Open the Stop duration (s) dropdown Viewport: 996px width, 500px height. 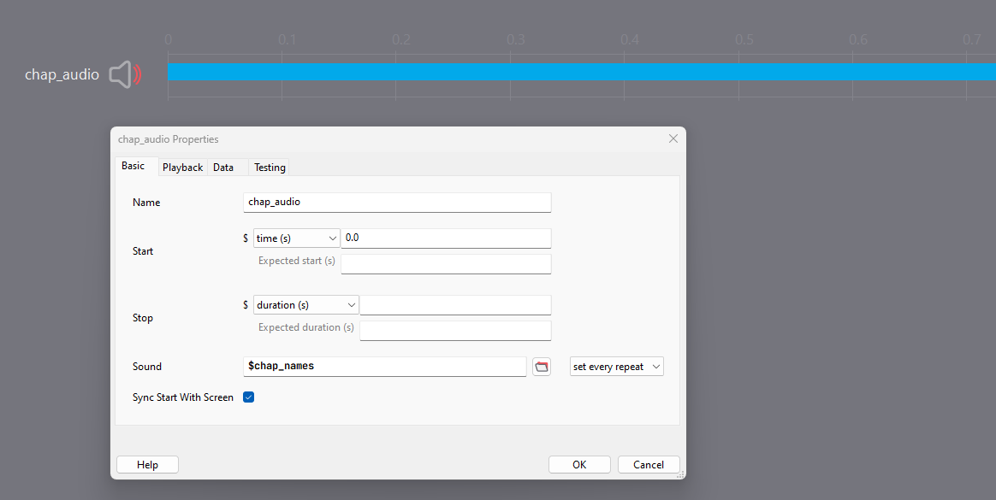(x=306, y=305)
